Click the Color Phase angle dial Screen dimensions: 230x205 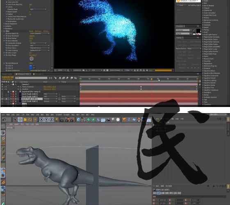click(32, 59)
